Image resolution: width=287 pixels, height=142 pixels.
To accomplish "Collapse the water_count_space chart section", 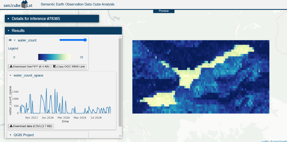I will 11,75.
